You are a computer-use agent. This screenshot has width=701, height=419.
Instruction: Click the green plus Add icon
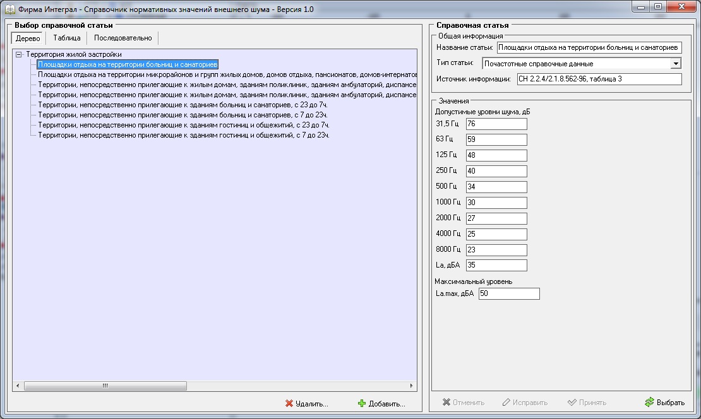tap(362, 403)
